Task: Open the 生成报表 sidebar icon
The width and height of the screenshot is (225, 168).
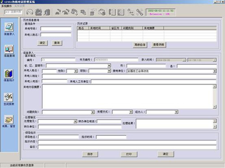Action: tap(9, 97)
